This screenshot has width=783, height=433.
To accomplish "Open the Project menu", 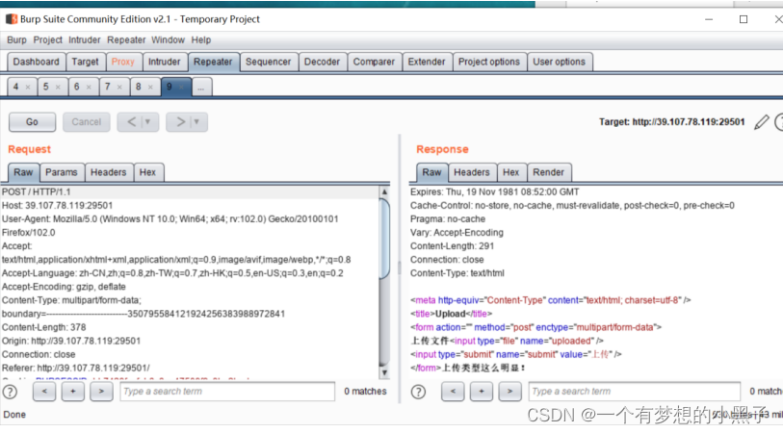I will (48, 39).
